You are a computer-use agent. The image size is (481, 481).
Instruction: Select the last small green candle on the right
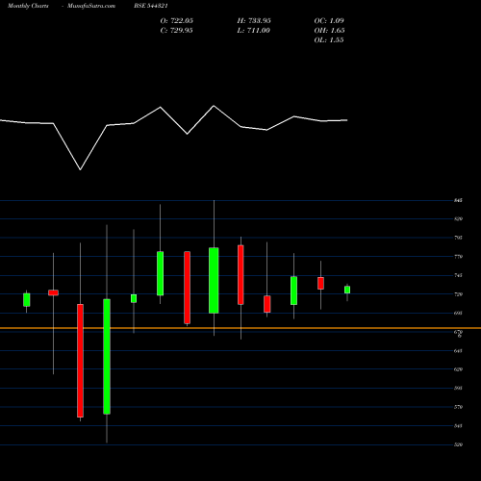(x=347, y=290)
